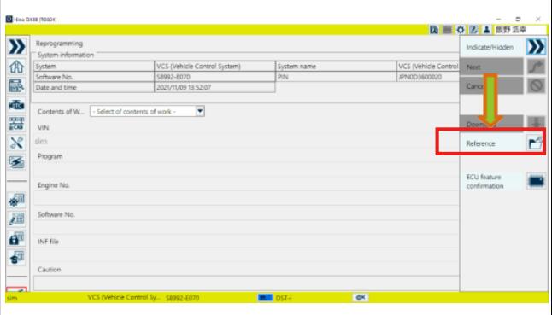Click the OK indicator in status bar
Viewport: 552px width, 315px height.
[x=361, y=298]
